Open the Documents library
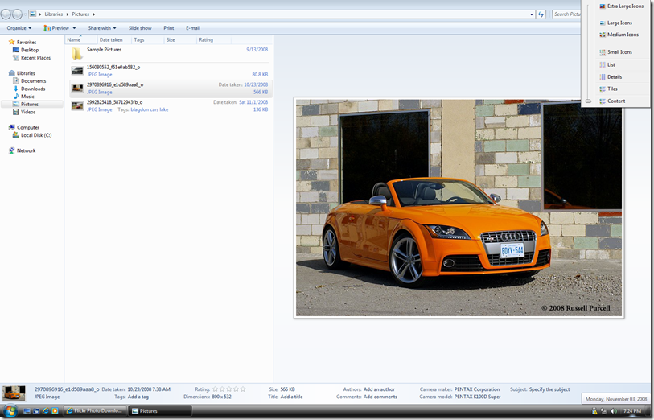The image size is (654, 420). coord(29,81)
